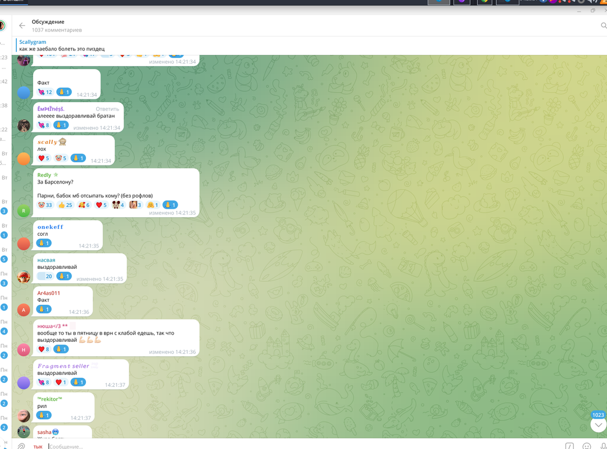
Task: Open the emoji picker in message bar
Action: point(587,446)
